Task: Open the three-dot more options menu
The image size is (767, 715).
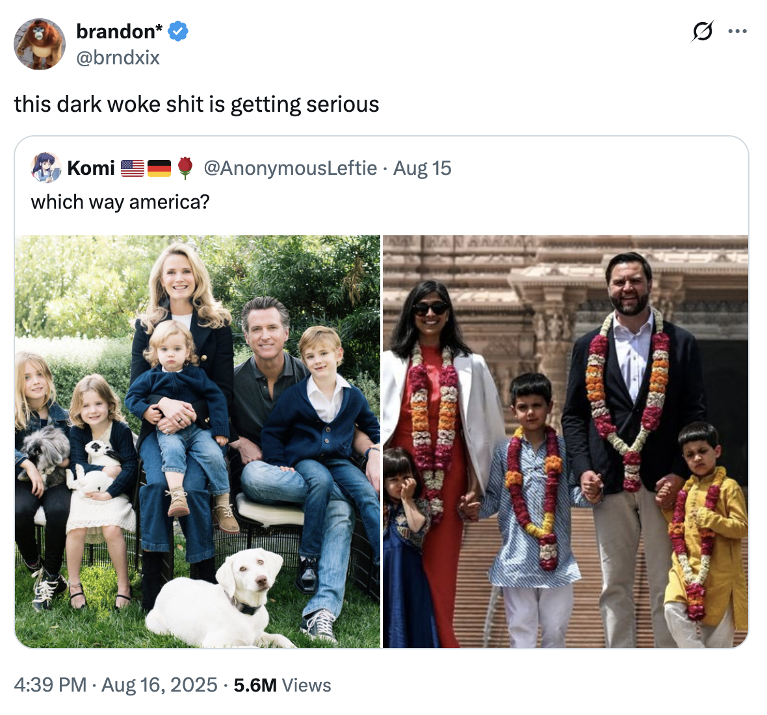Action: tap(738, 31)
